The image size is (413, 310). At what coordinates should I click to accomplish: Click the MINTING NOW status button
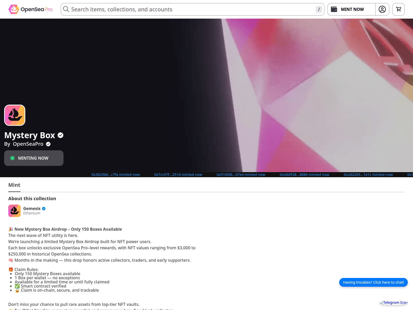click(34, 158)
